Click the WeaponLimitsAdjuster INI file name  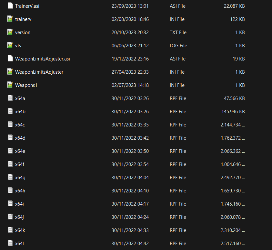[39, 72]
